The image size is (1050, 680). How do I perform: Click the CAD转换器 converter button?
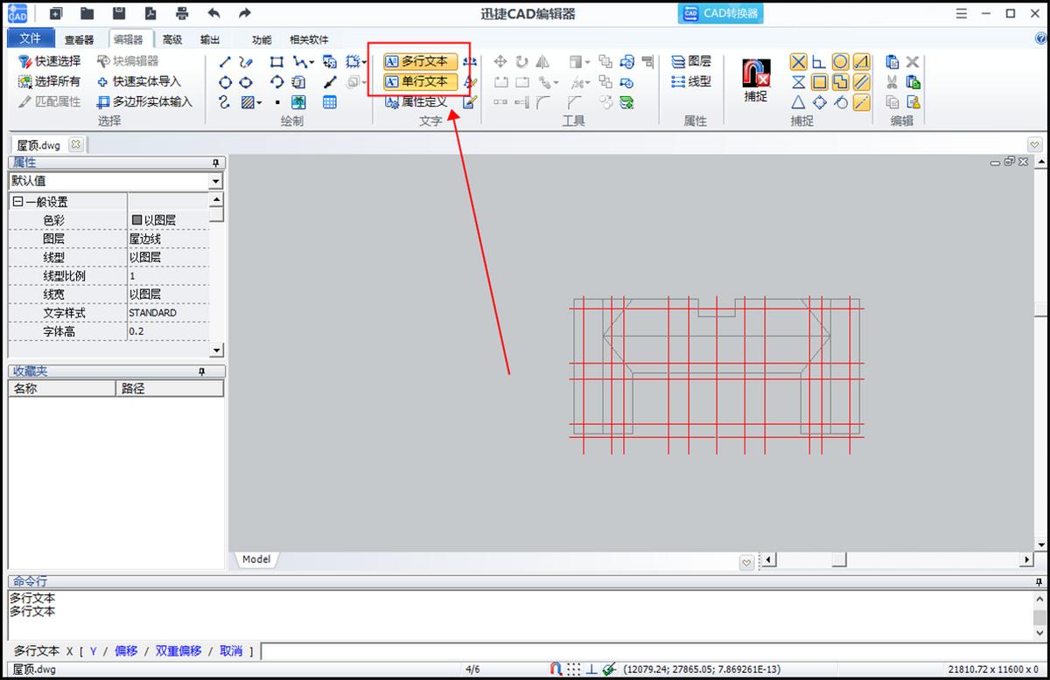(x=720, y=13)
